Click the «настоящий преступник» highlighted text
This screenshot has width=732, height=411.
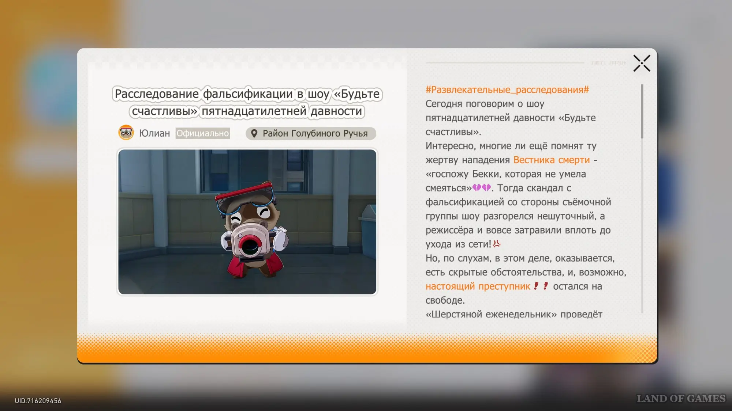[x=478, y=286]
